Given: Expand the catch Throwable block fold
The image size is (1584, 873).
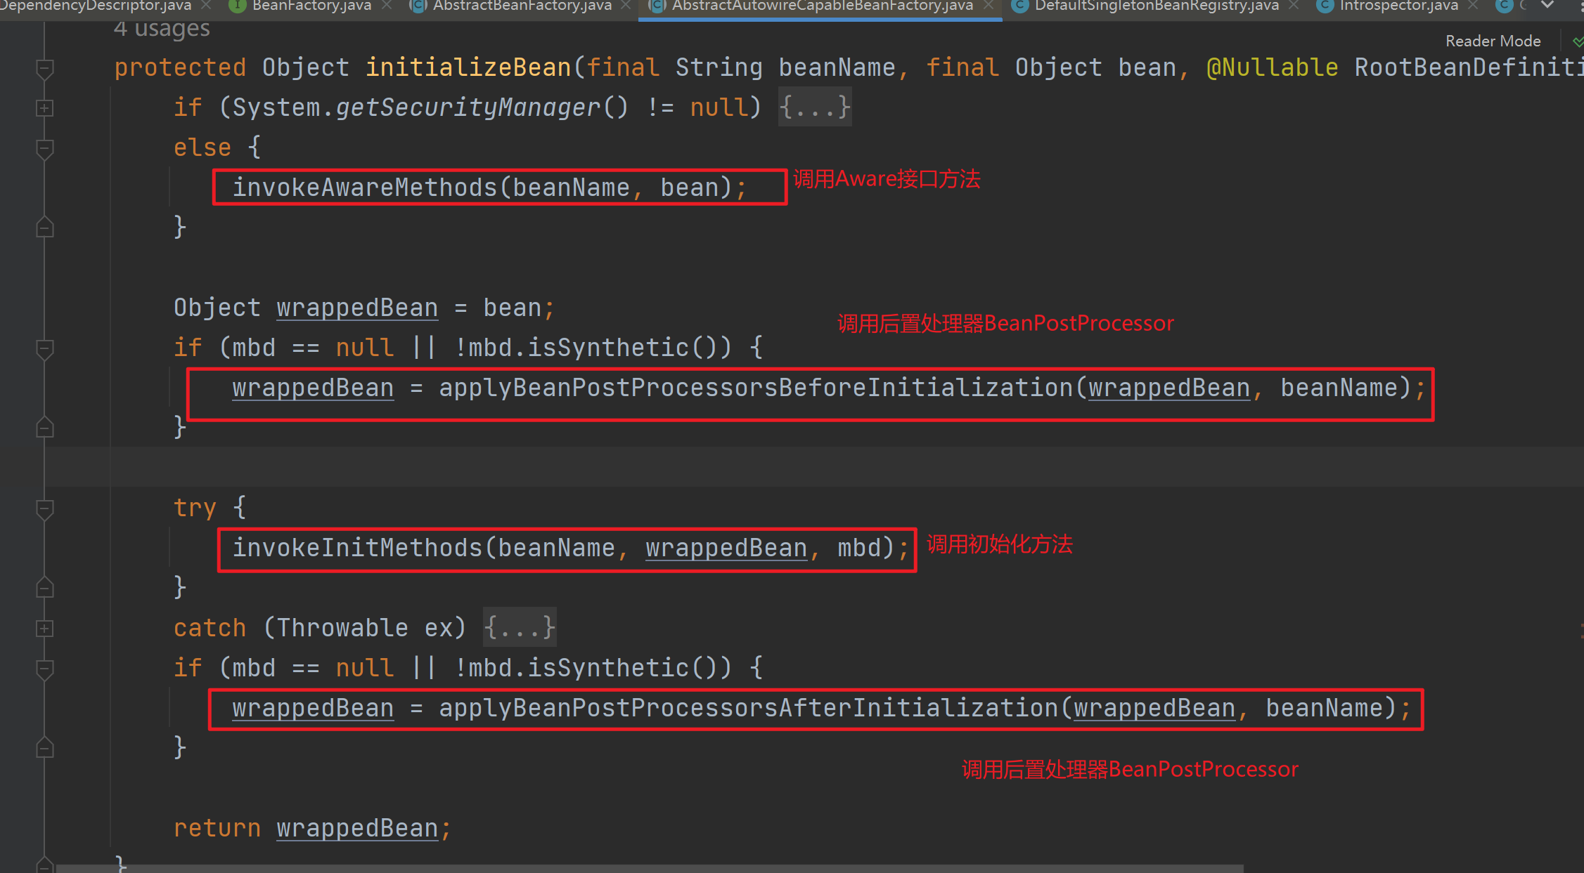Looking at the screenshot, I should [x=44, y=629].
